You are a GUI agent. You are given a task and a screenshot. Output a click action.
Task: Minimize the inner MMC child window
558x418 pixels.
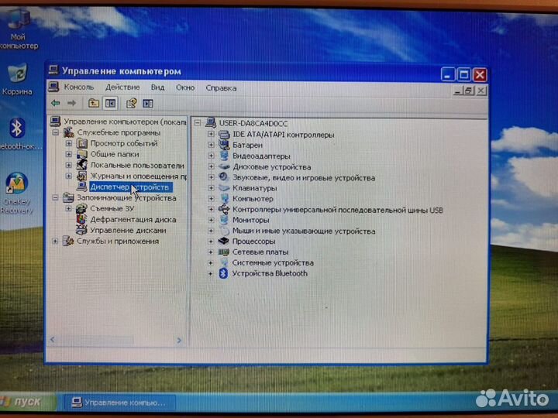coord(457,91)
